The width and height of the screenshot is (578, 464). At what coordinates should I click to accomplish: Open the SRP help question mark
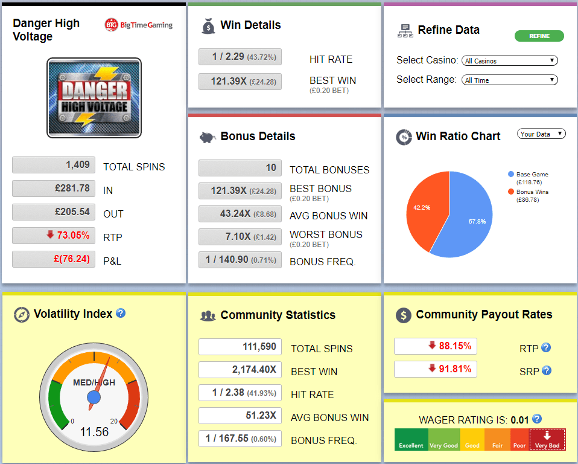click(547, 370)
